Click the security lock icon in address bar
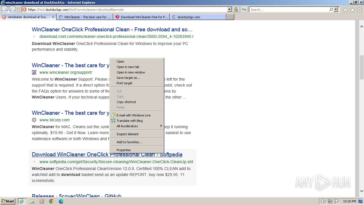The image size is (364, 205). pyautogui.click(x=236, y=9)
